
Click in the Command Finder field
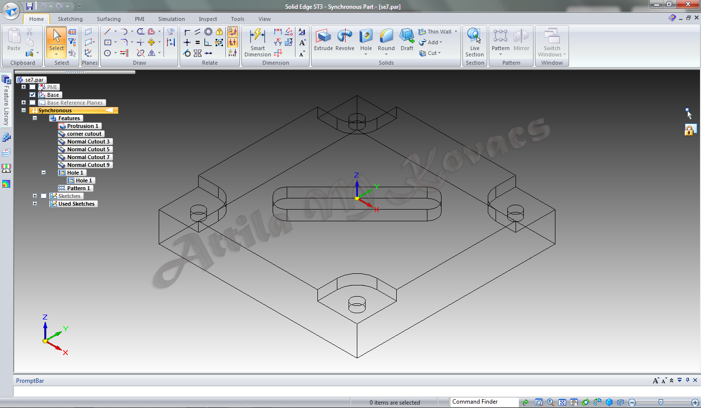tap(484, 402)
